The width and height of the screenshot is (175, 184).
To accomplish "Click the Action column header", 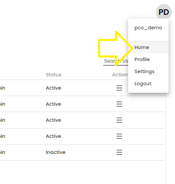I will click(x=120, y=75).
